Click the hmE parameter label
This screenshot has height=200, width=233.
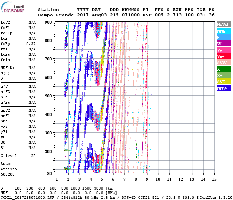coord(4,121)
